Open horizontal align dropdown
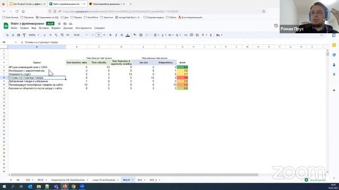Viewport: 339px width, 190px height. pyautogui.click(x=156, y=35)
